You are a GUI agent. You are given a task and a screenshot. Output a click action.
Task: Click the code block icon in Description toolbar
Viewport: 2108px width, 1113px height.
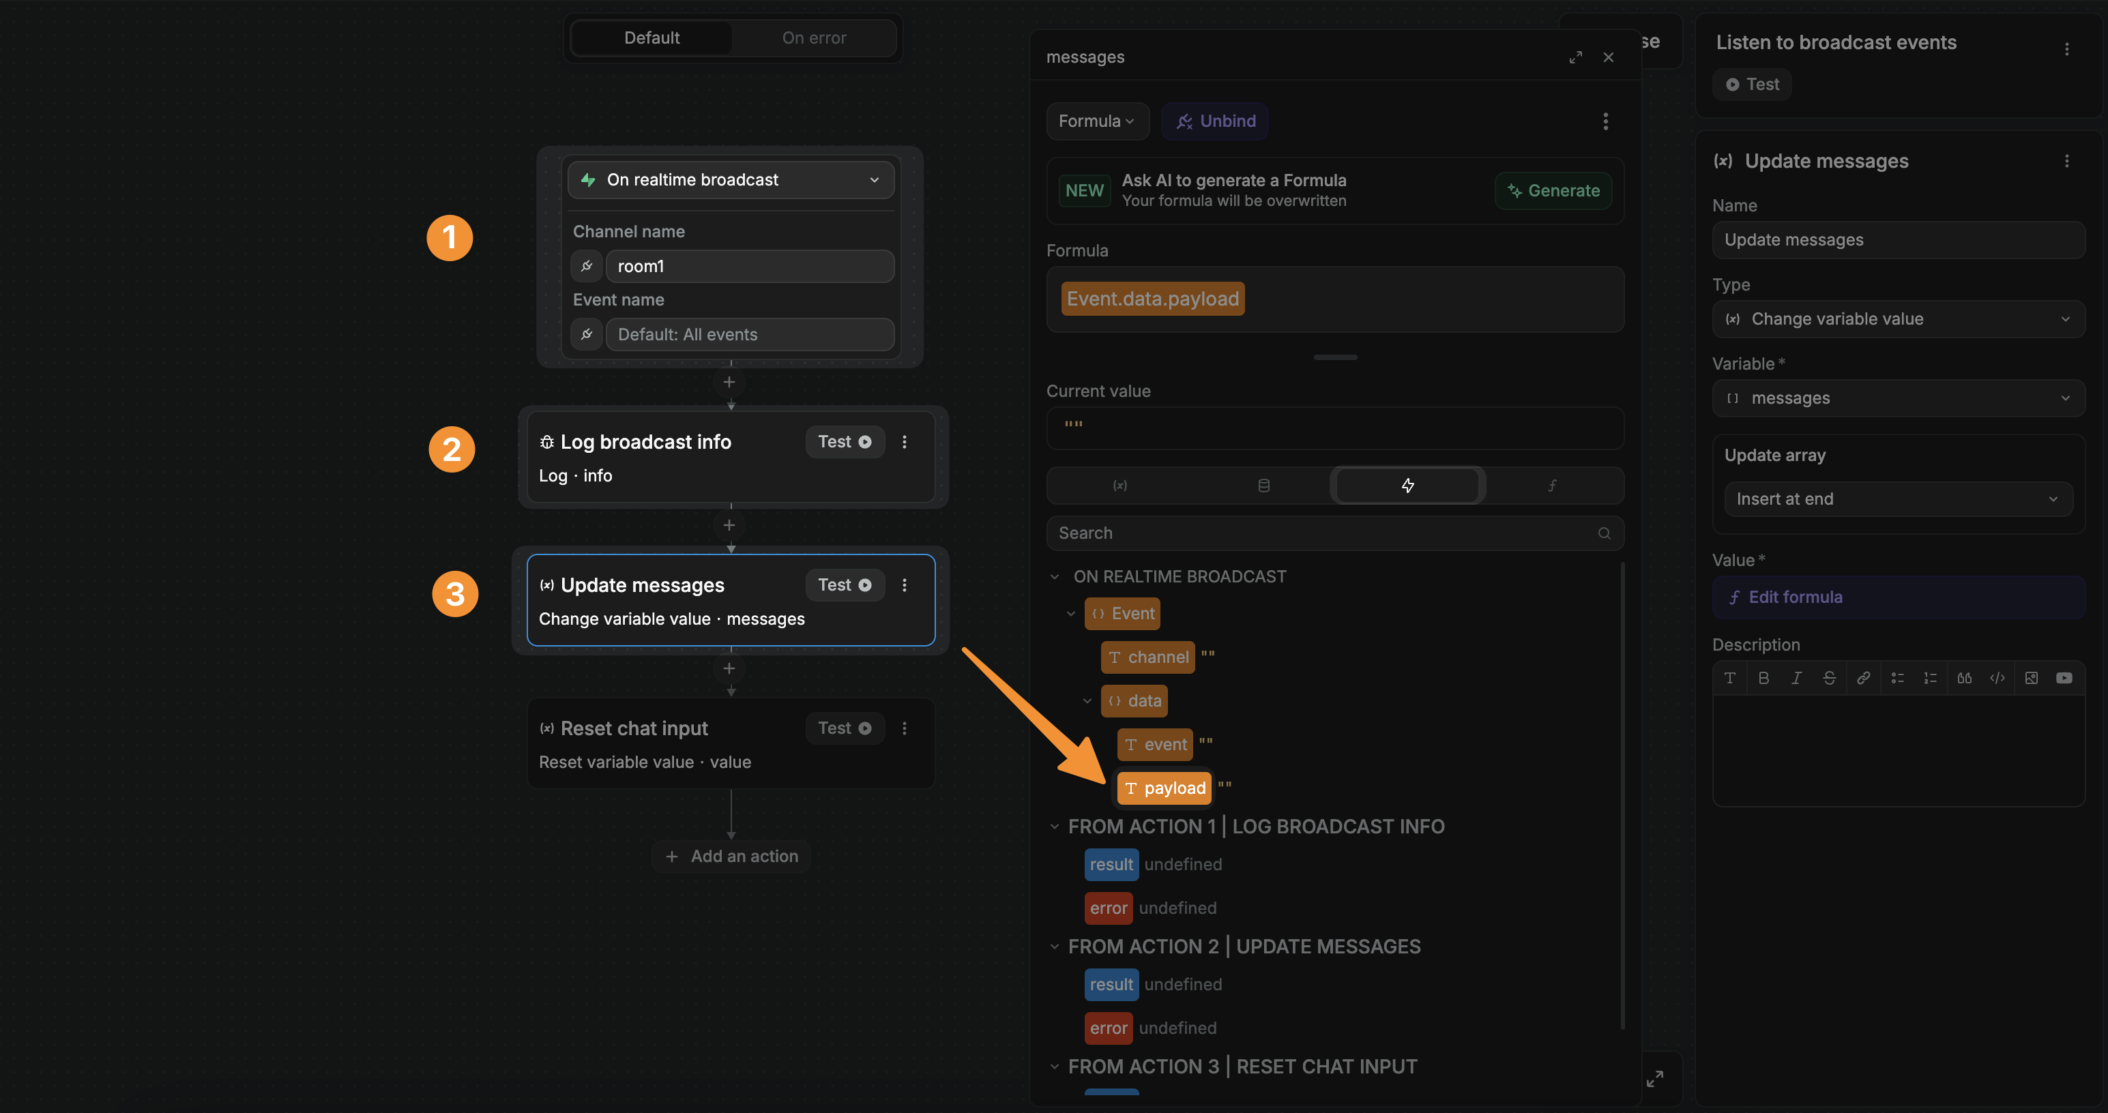click(1997, 678)
